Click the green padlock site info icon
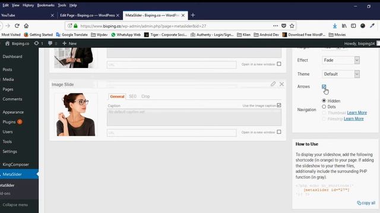Image resolution: width=380 pixels, height=213 pixels. click(x=75, y=26)
